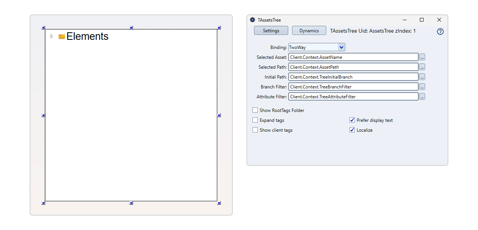The image size is (478, 230).
Task: Enable the Expand tags checkbox
Action: click(255, 120)
